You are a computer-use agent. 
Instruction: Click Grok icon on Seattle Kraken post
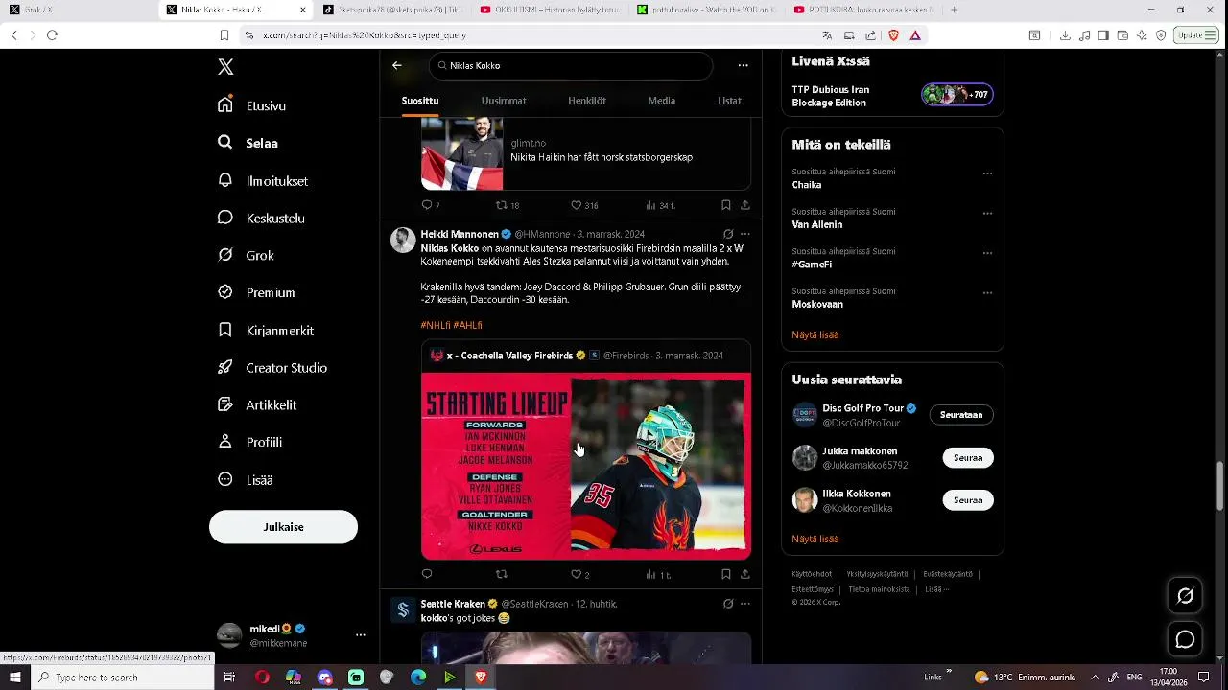(728, 604)
